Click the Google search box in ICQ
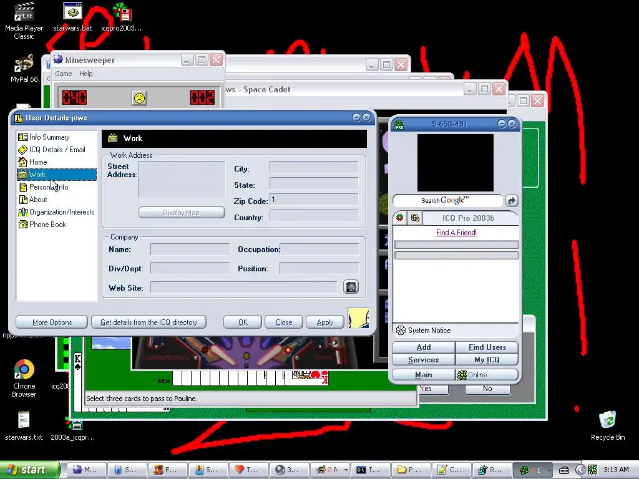 [447, 200]
